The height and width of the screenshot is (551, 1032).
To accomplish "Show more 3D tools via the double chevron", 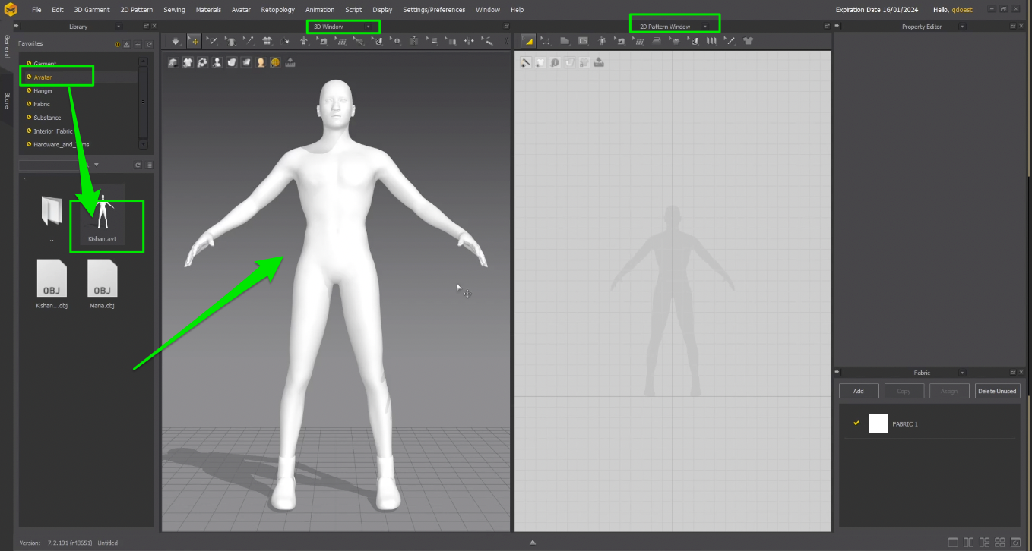I will [x=507, y=41].
